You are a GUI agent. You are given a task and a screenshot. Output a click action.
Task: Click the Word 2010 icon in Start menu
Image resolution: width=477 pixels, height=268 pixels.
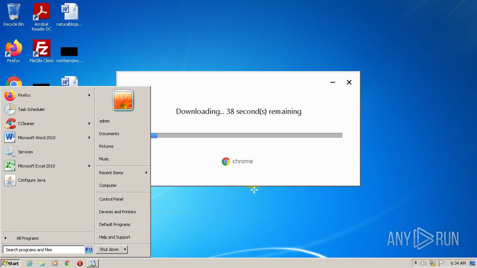pos(10,138)
